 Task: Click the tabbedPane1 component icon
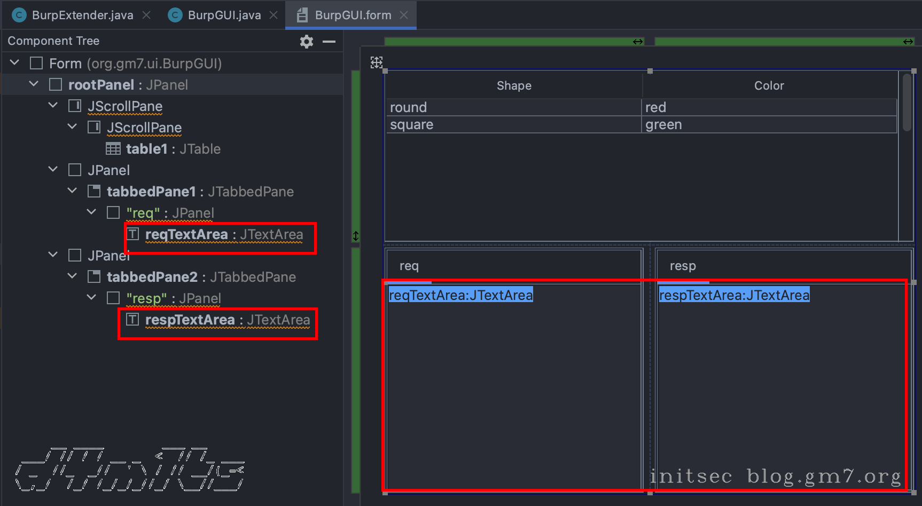tap(94, 192)
